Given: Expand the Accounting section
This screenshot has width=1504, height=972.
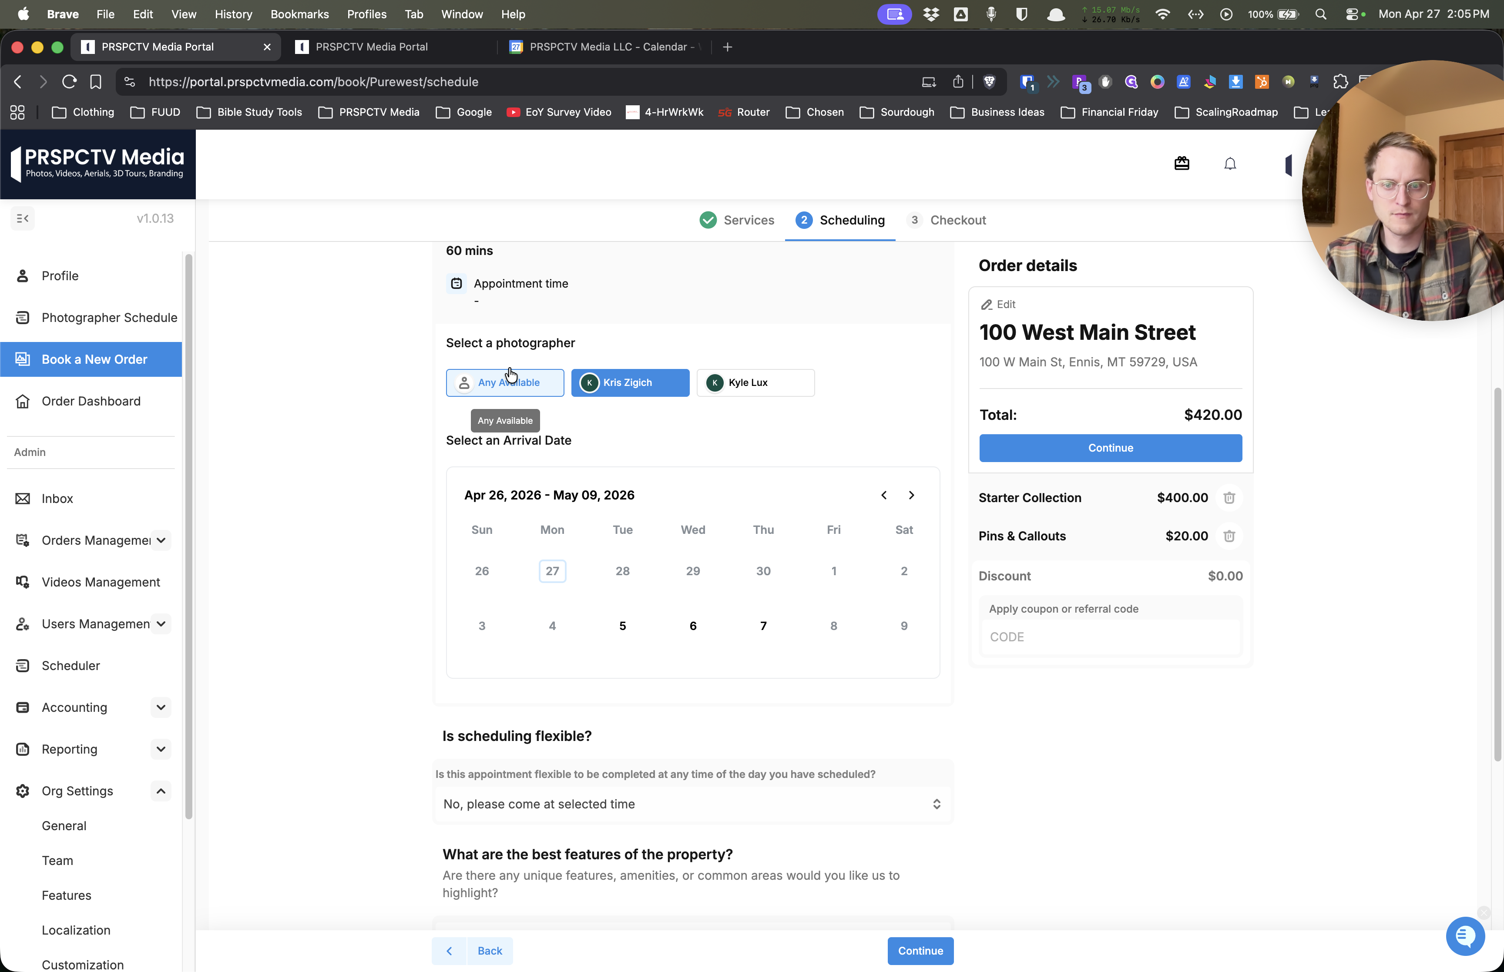Looking at the screenshot, I should coord(161,707).
